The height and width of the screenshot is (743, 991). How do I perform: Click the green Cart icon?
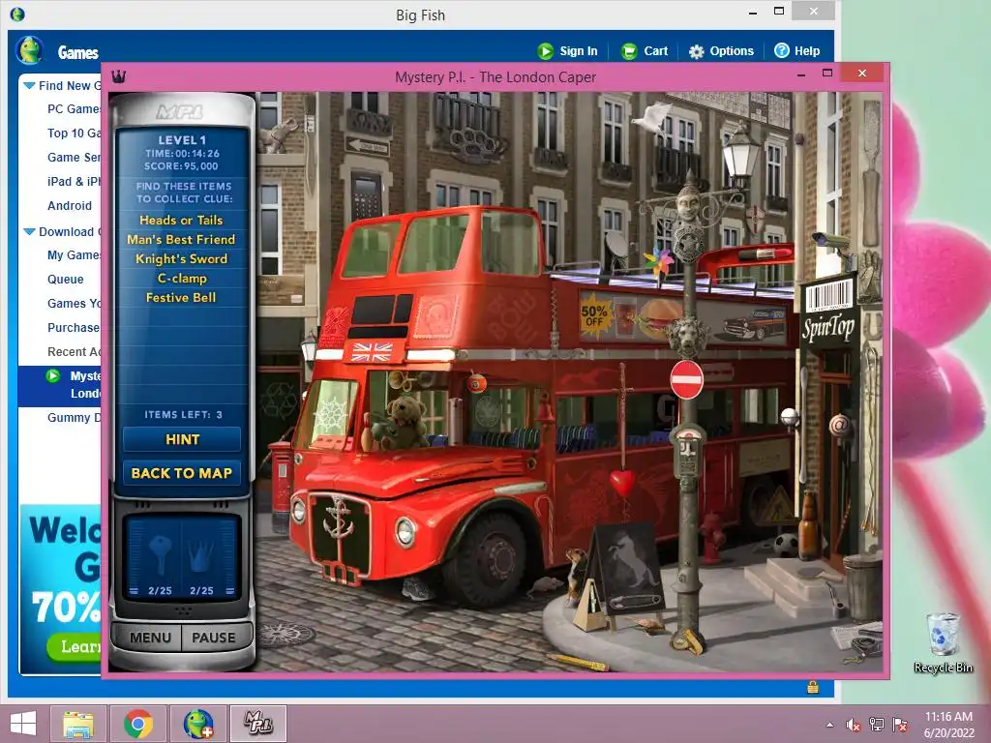click(x=629, y=51)
